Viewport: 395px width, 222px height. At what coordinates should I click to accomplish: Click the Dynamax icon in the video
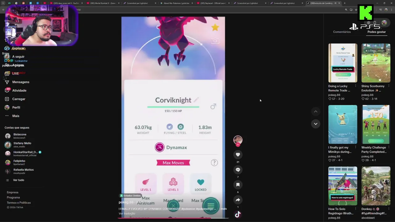160,147
